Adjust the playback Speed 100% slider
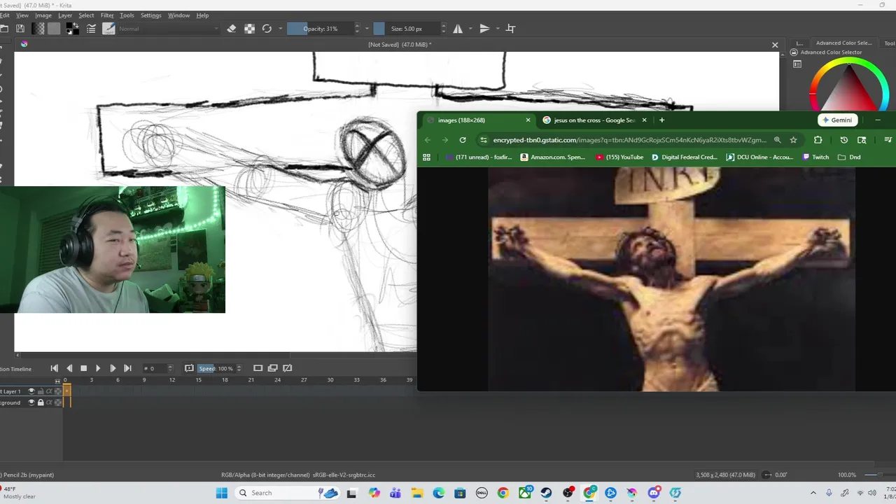This screenshot has width=896, height=504. 216,368
